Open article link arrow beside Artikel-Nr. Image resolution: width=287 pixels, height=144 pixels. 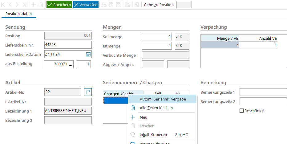(88, 92)
